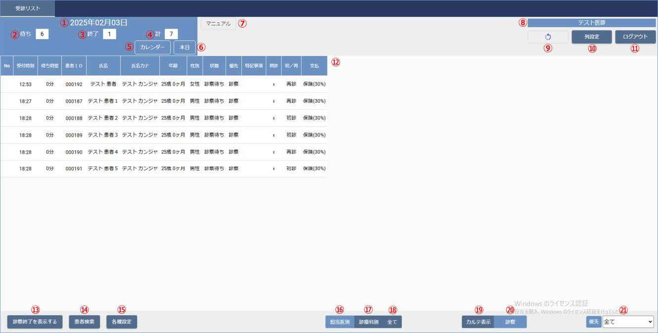
Task: Click the refresh reload icon button
Action: coord(548,37)
